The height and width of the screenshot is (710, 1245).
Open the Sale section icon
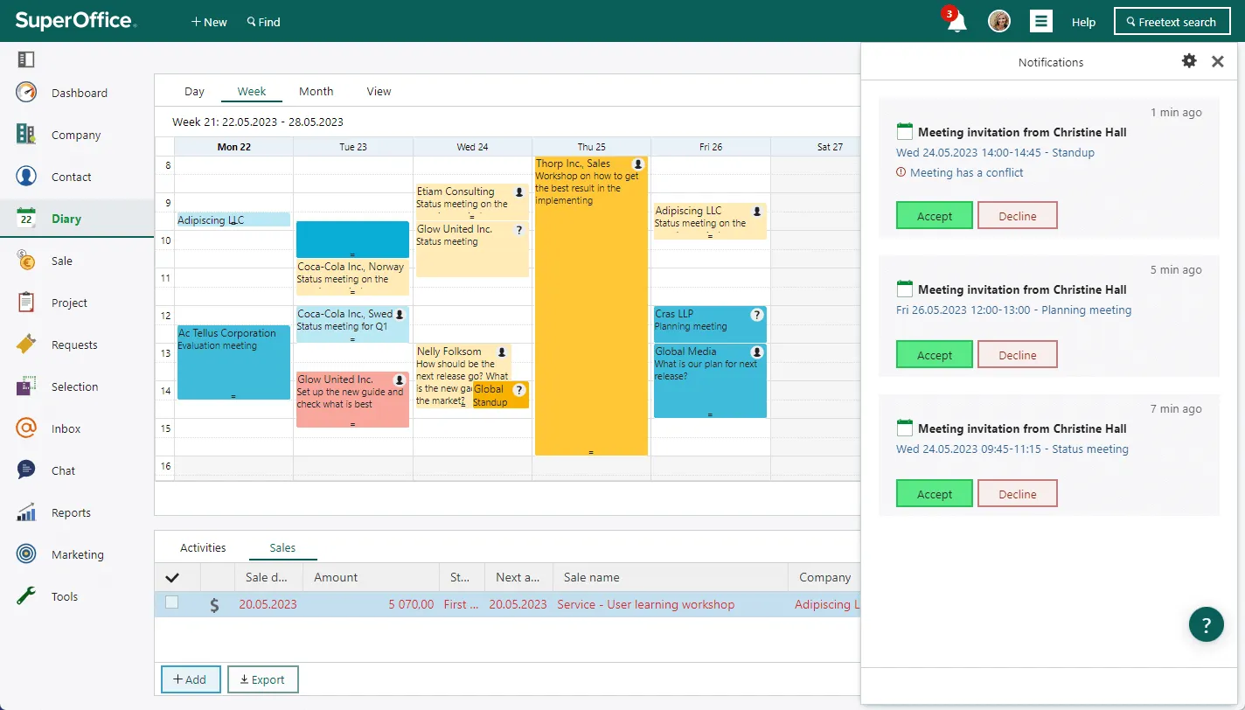(26, 261)
